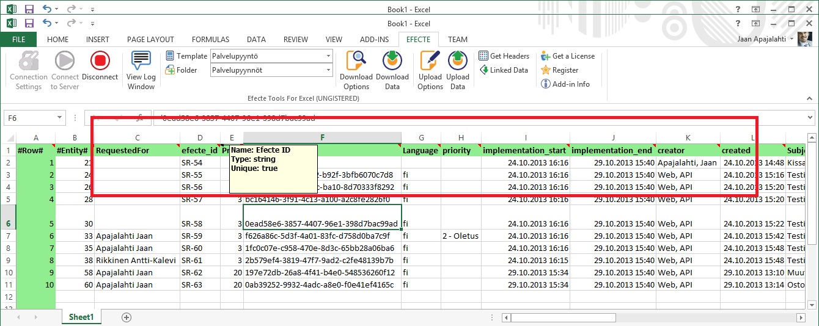The height and width of the screenshot is (326, 819).
Task: Open the Template dropdown showing Palvelupyyntö
Action: click(x=328, y=56)
